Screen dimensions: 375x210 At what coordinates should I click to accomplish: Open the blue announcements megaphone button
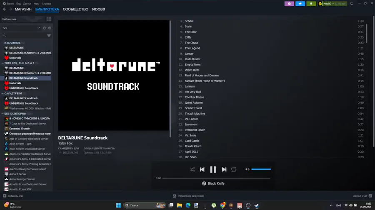[x=300, y=4]
